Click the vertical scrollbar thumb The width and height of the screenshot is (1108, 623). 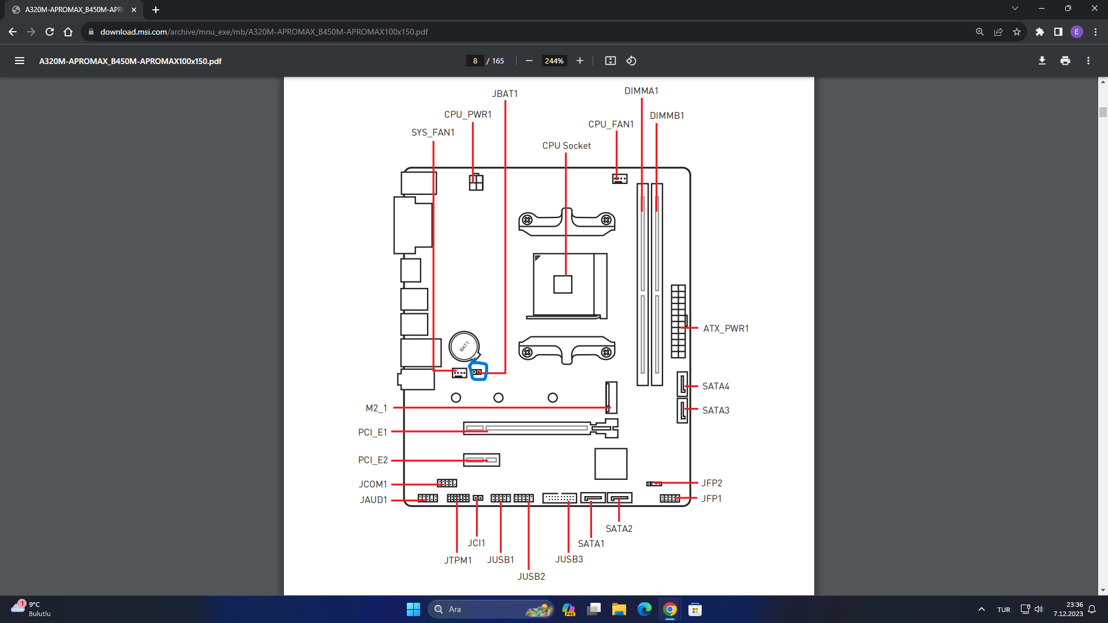click(x=1103, y=112)
